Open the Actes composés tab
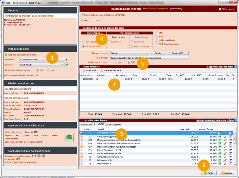 [x=114, y=124]
